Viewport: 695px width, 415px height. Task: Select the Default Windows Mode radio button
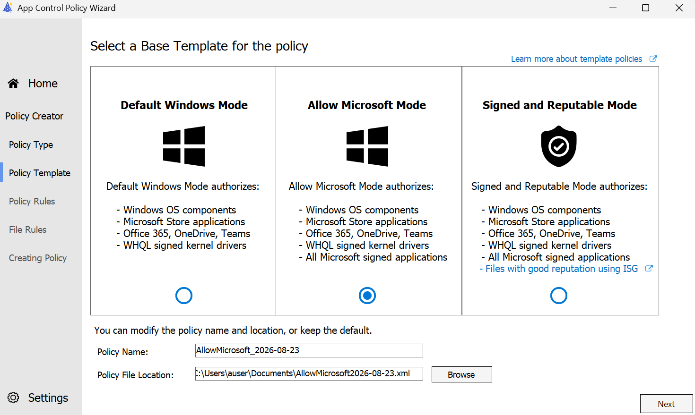[x=184, y=296]
